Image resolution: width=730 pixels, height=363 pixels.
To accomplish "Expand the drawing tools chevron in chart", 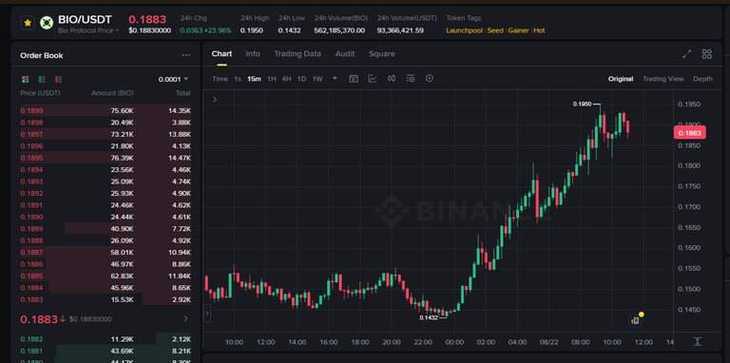I will point(215,99).
